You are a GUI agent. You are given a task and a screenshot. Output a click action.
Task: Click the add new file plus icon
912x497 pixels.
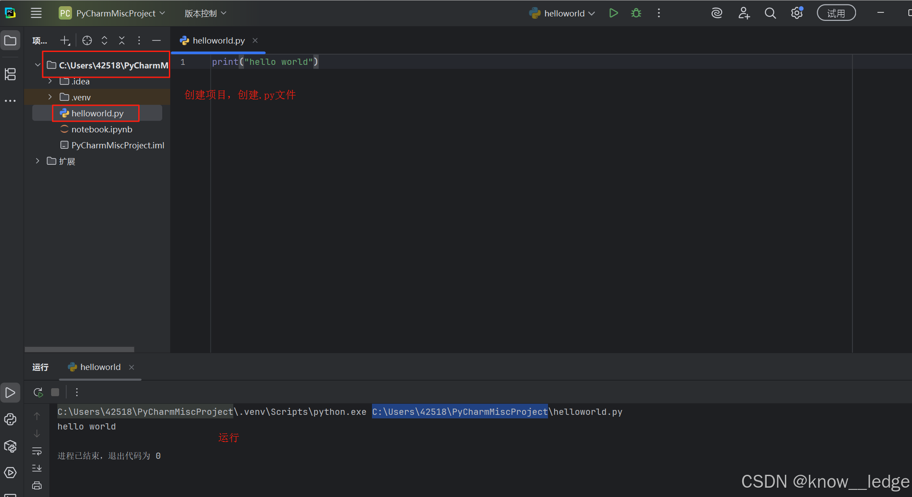tap(65, 41)
